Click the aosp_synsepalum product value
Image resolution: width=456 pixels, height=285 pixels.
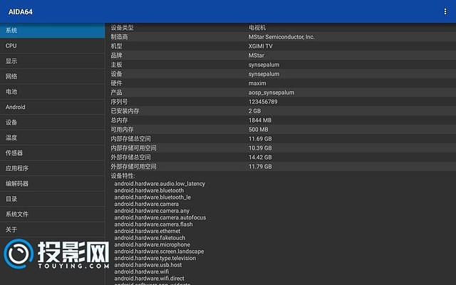tap(271, 93)
